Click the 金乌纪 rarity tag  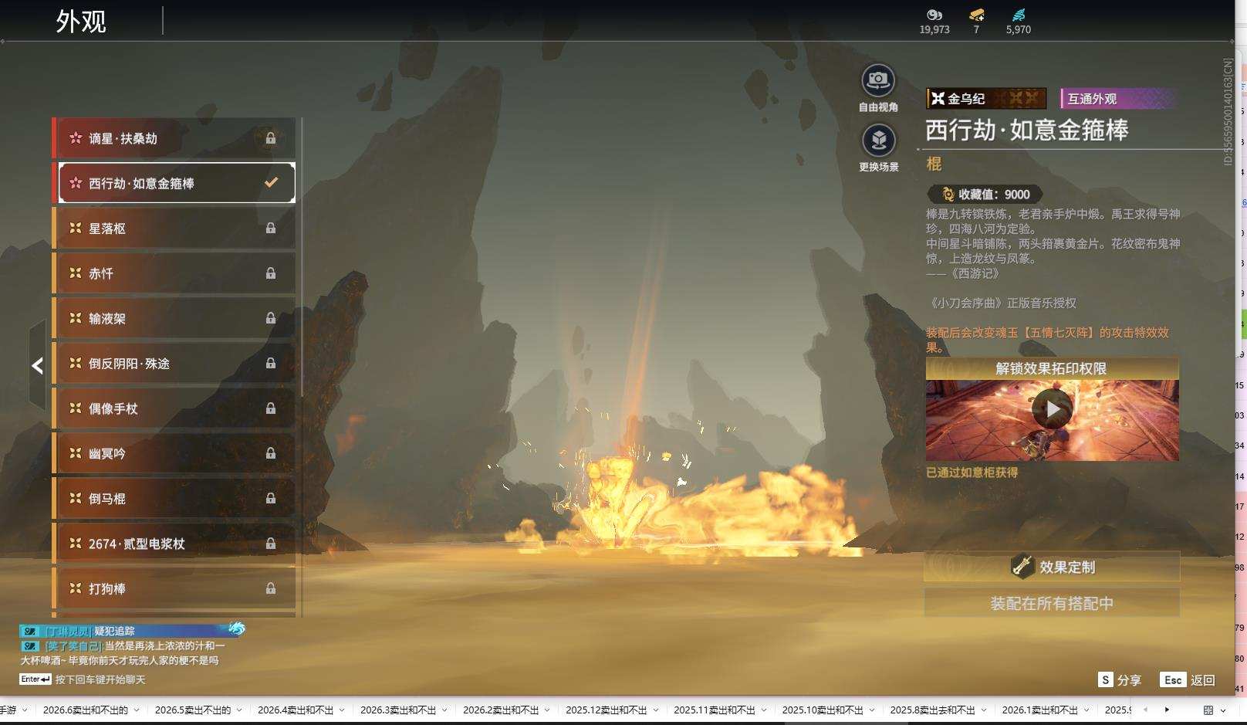point(986,98)
